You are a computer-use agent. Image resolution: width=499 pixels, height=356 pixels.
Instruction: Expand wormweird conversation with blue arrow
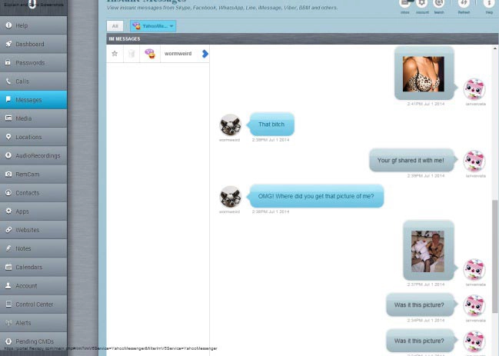205,54
